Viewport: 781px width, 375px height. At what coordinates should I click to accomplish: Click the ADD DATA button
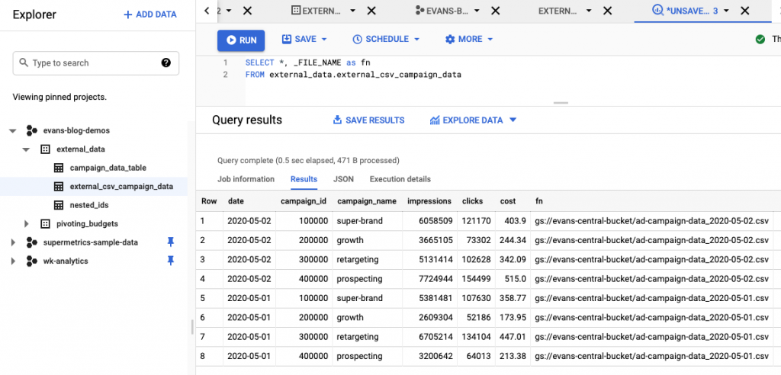[150, 14]
